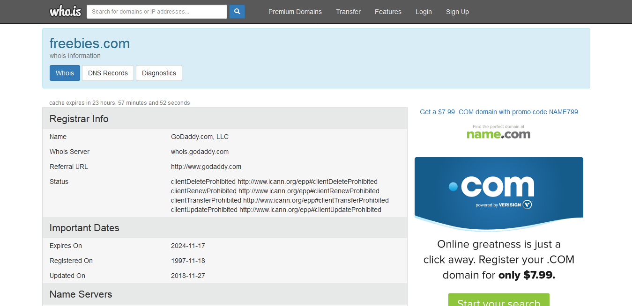Image resolution: width=632 pixels, height=306 pixels.
Task: Click the Whois Server label
Action: pyautogui.click(x=69, y=152)
